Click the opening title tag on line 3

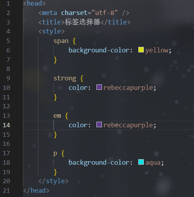tap(51, 22)
